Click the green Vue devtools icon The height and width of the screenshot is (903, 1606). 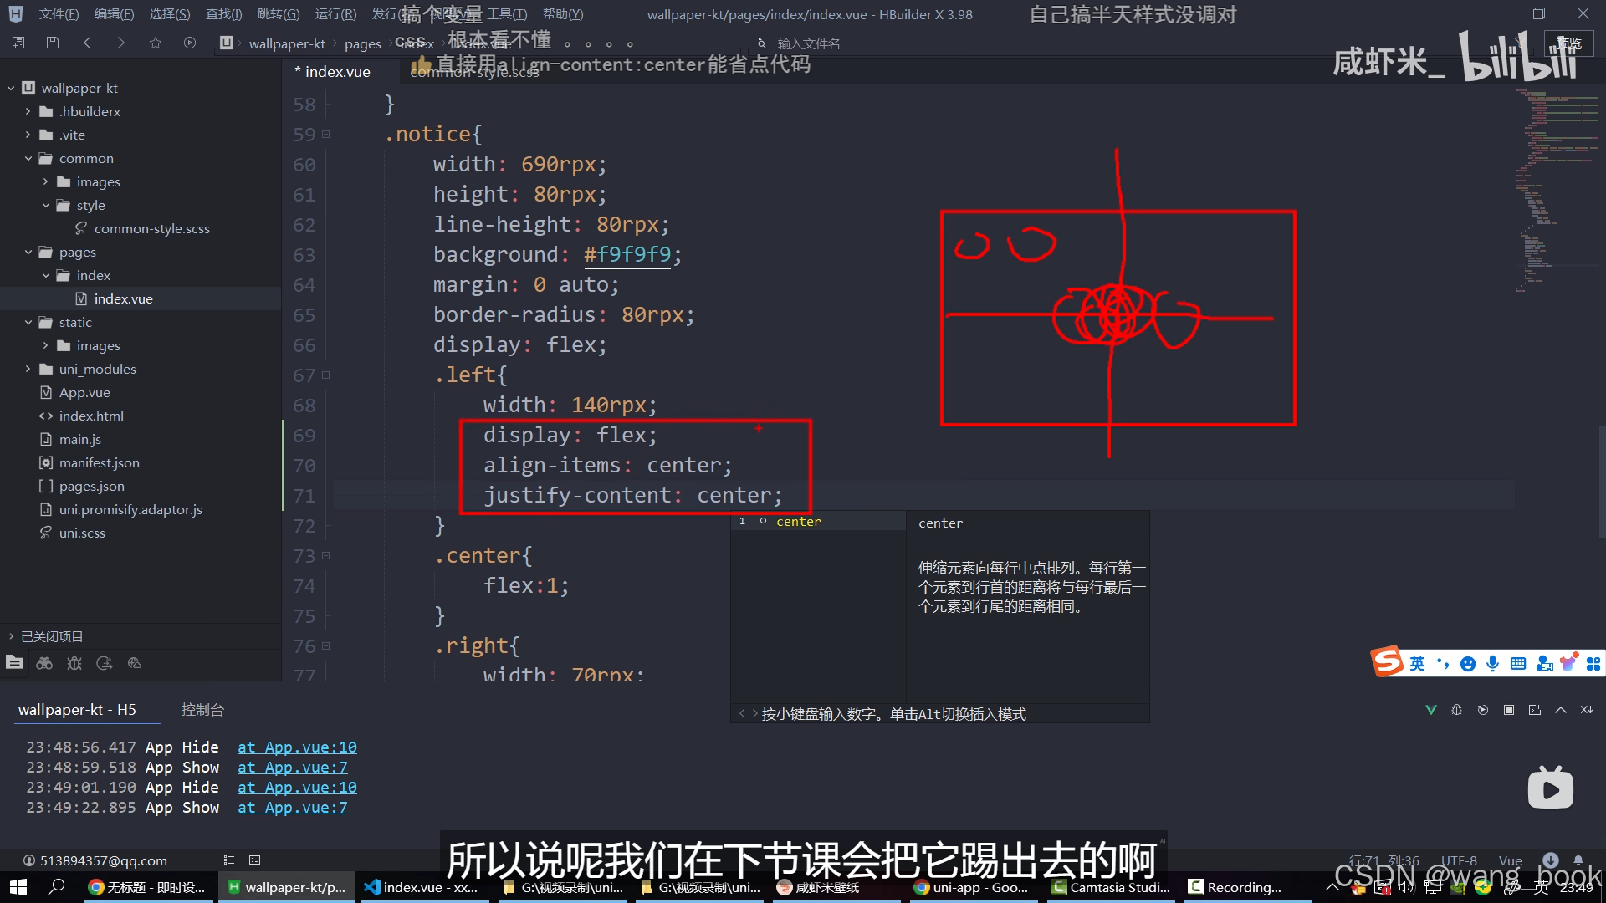(1431, 710)
